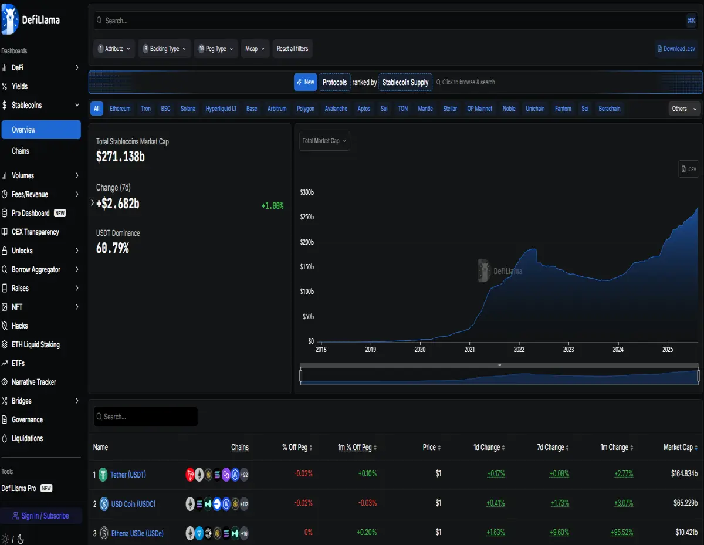This screenshot has width=704, height=545.
Task: Click the Yields percent icon
Action: pos(5,86)
